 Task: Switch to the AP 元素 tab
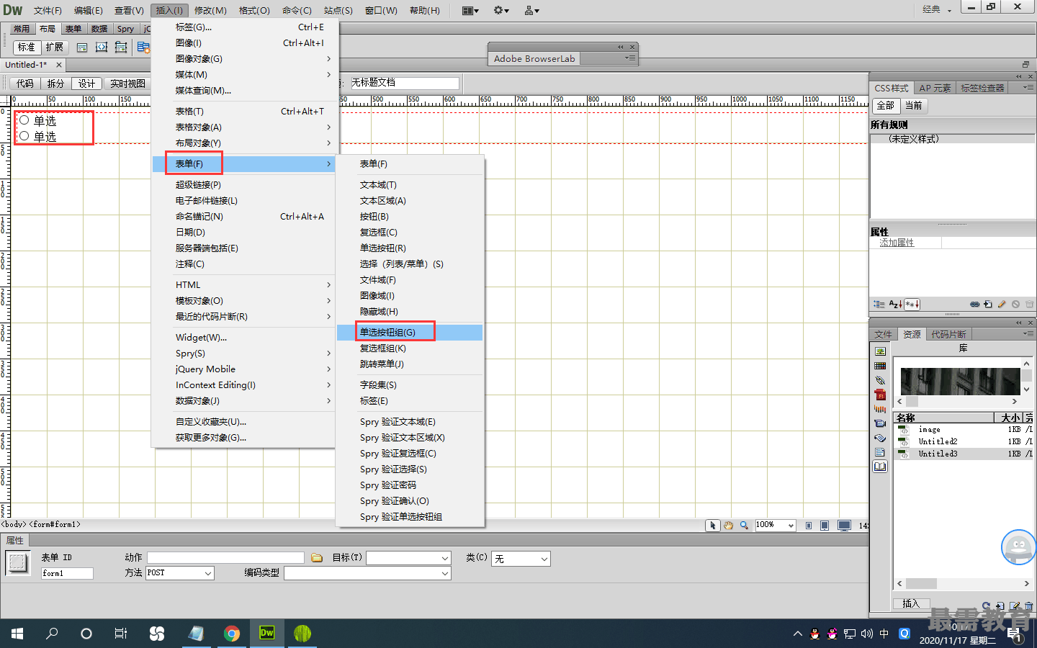click(x=935, y=88)
